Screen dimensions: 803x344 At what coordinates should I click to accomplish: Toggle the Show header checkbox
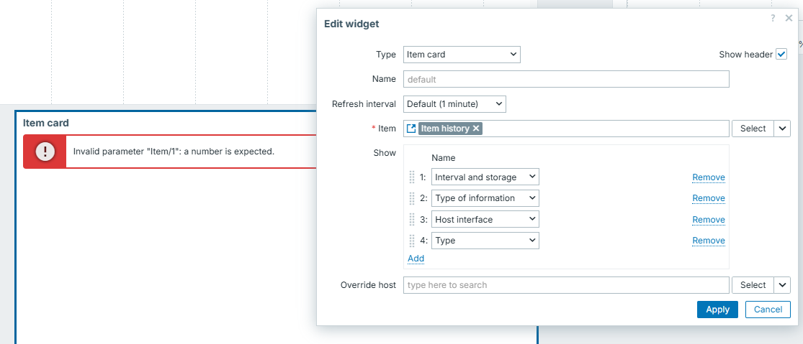point(781,55)
